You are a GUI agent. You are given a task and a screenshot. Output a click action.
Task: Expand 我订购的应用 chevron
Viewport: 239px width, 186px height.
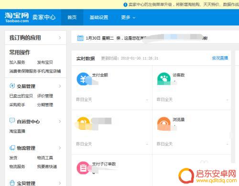click(60, 38)
